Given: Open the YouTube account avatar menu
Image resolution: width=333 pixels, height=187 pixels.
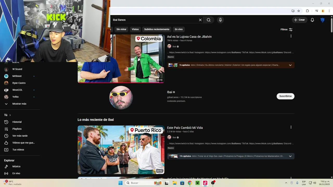Looking at the screenshot, I should point(322,20).
